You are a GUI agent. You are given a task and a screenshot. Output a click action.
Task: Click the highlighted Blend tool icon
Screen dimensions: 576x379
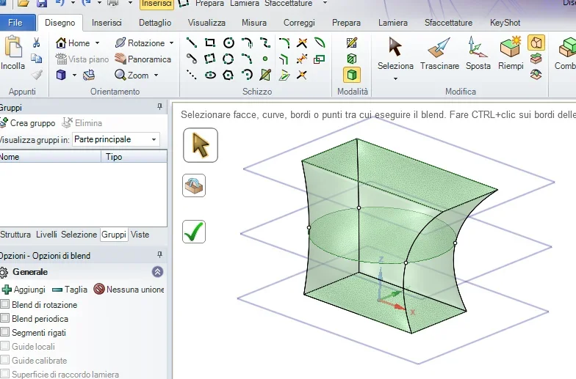(x=536, y=43)
